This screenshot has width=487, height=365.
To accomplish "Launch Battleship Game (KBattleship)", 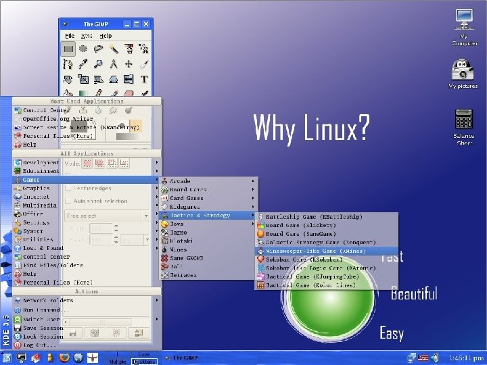I will coord(327,217).
